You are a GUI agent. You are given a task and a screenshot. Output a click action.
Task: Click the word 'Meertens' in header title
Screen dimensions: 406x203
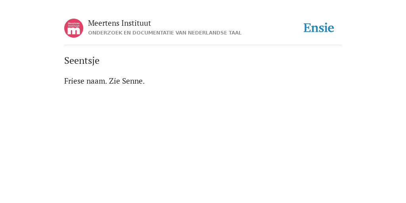pos(103,23)
